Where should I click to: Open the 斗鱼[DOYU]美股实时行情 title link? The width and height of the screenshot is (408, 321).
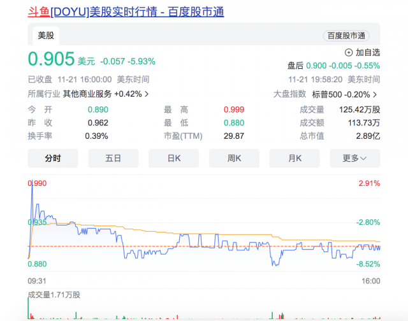click(126, 12)
